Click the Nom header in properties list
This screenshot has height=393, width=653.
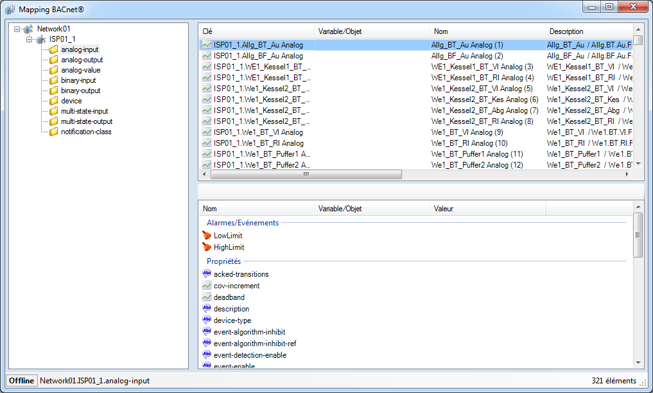pyautogui.click(x=257, y=209)
